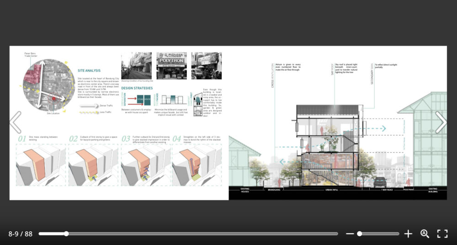Click massing diagram 04
This screenshot has height=245, width=457.
[197, 165]
